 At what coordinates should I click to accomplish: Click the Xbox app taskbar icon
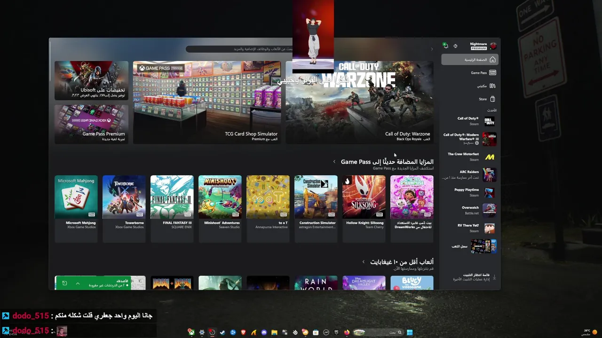pos(191,332)
